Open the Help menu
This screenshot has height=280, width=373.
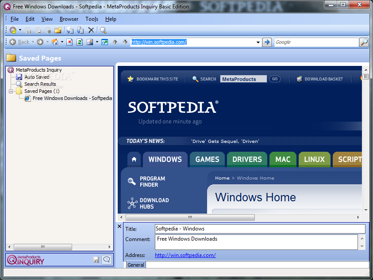tap(111, 19)
